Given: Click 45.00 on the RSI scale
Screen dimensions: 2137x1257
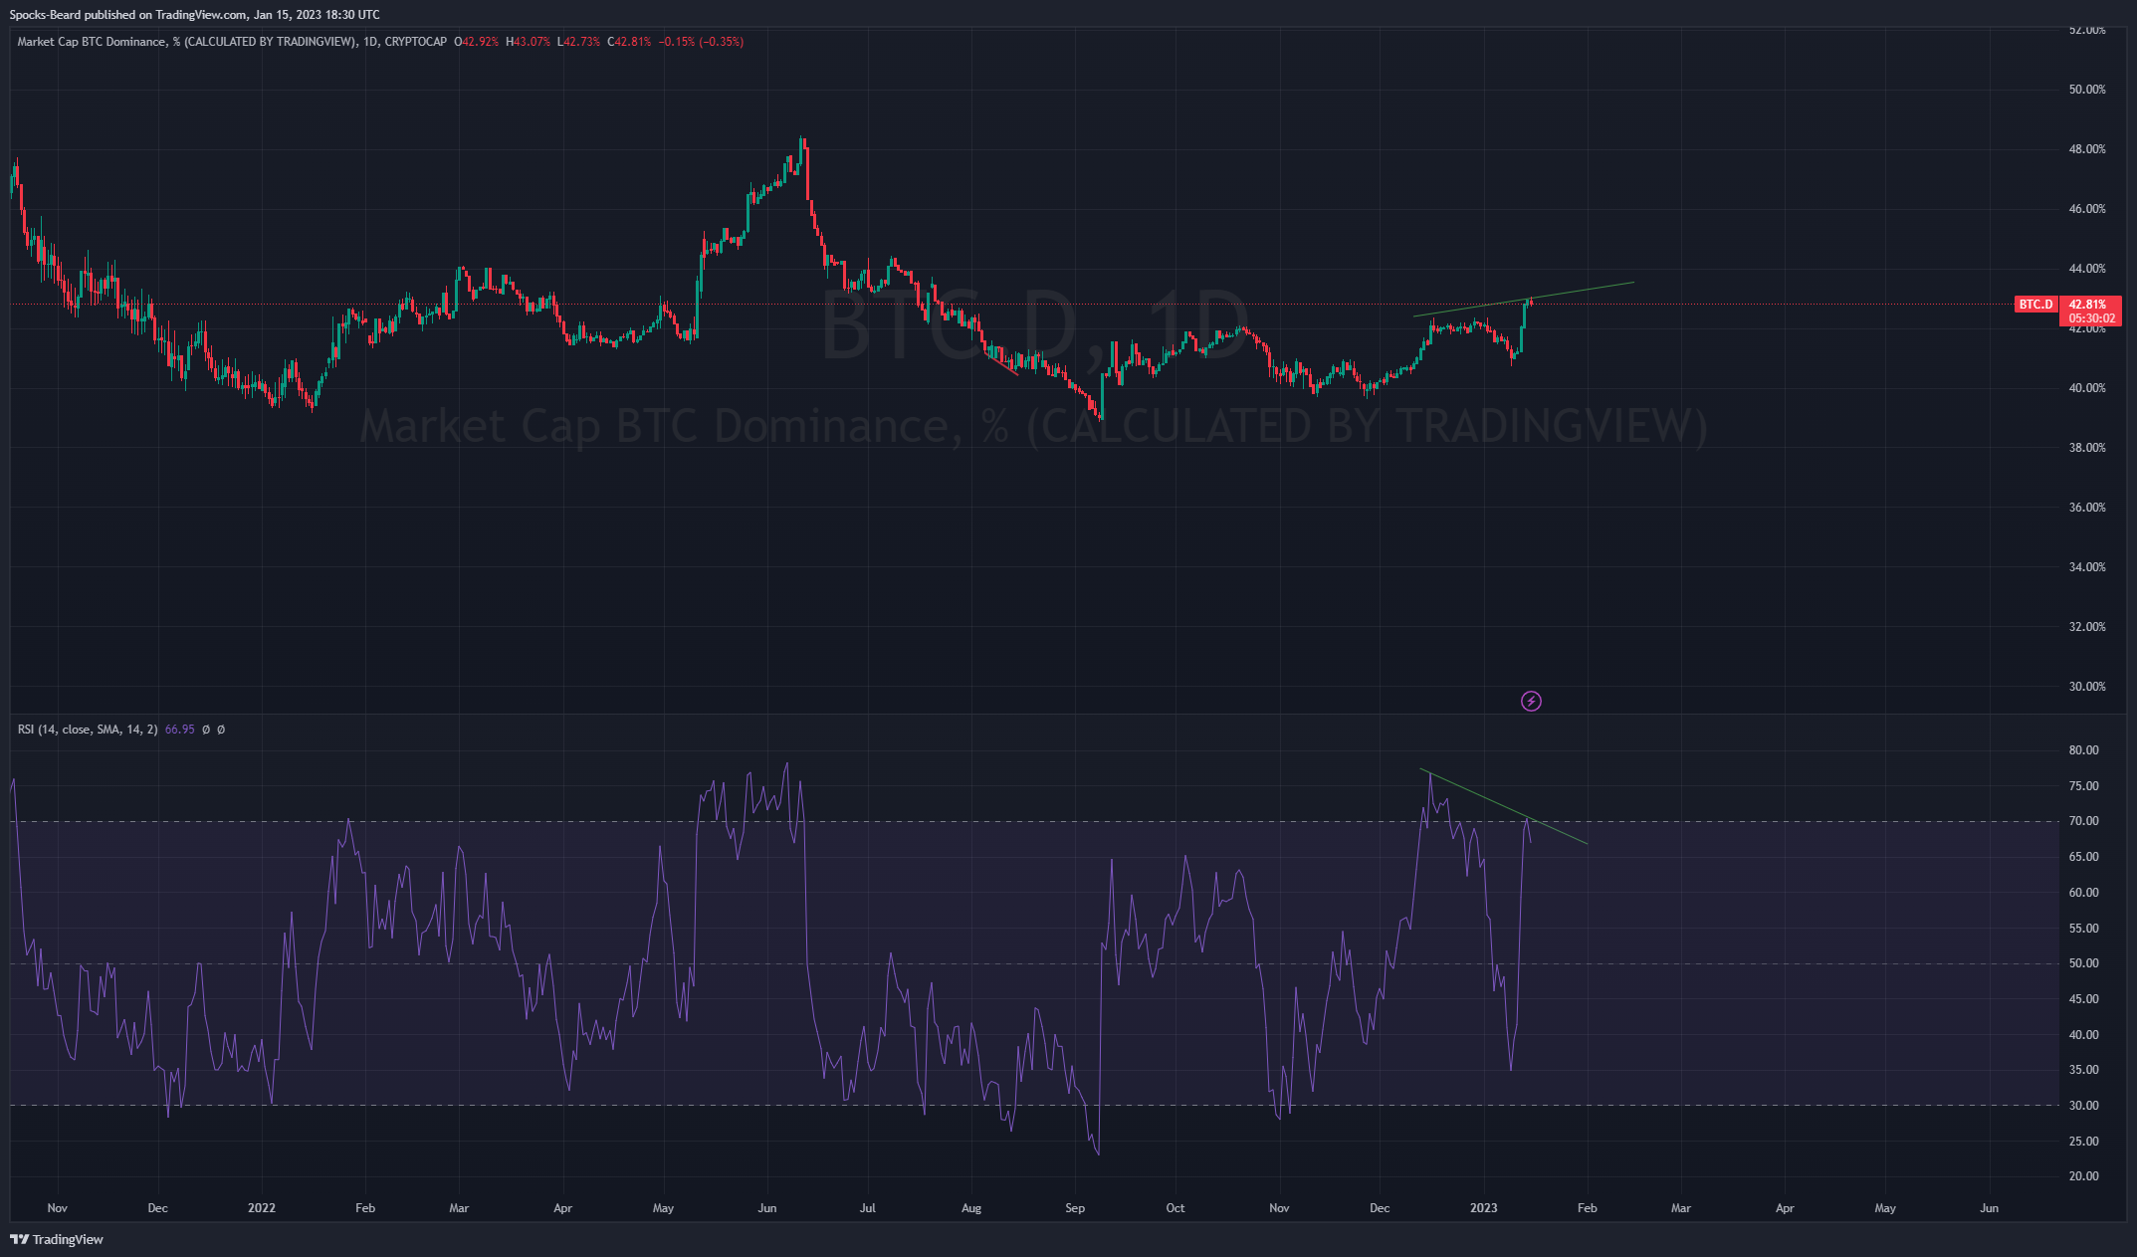Looking at the screenshot, I should pos(2083,999).
